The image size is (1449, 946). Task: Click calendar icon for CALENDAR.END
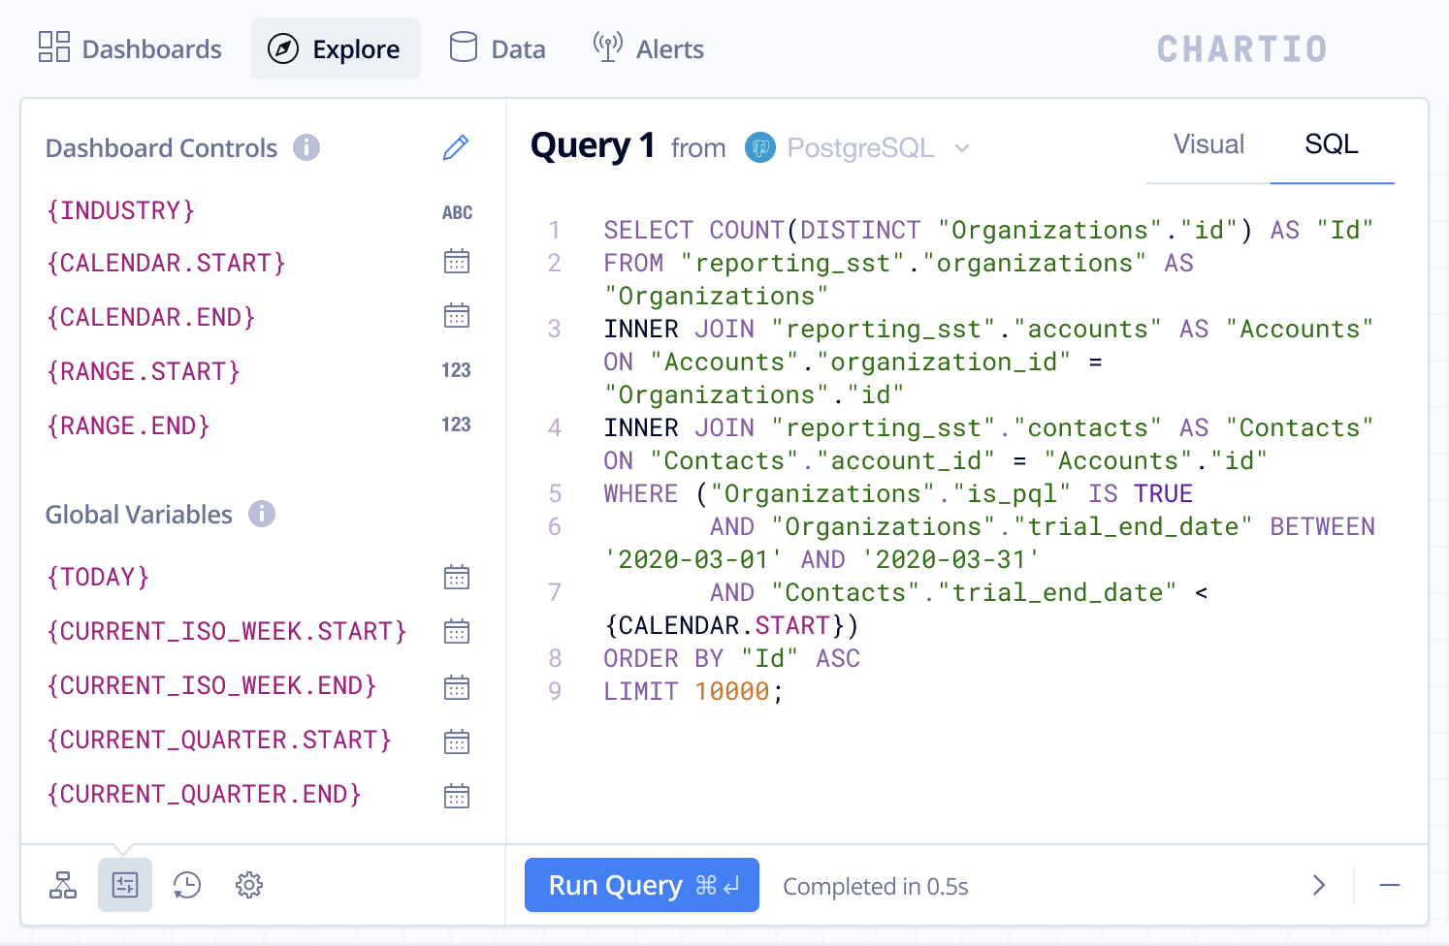[x=457, y=316]
